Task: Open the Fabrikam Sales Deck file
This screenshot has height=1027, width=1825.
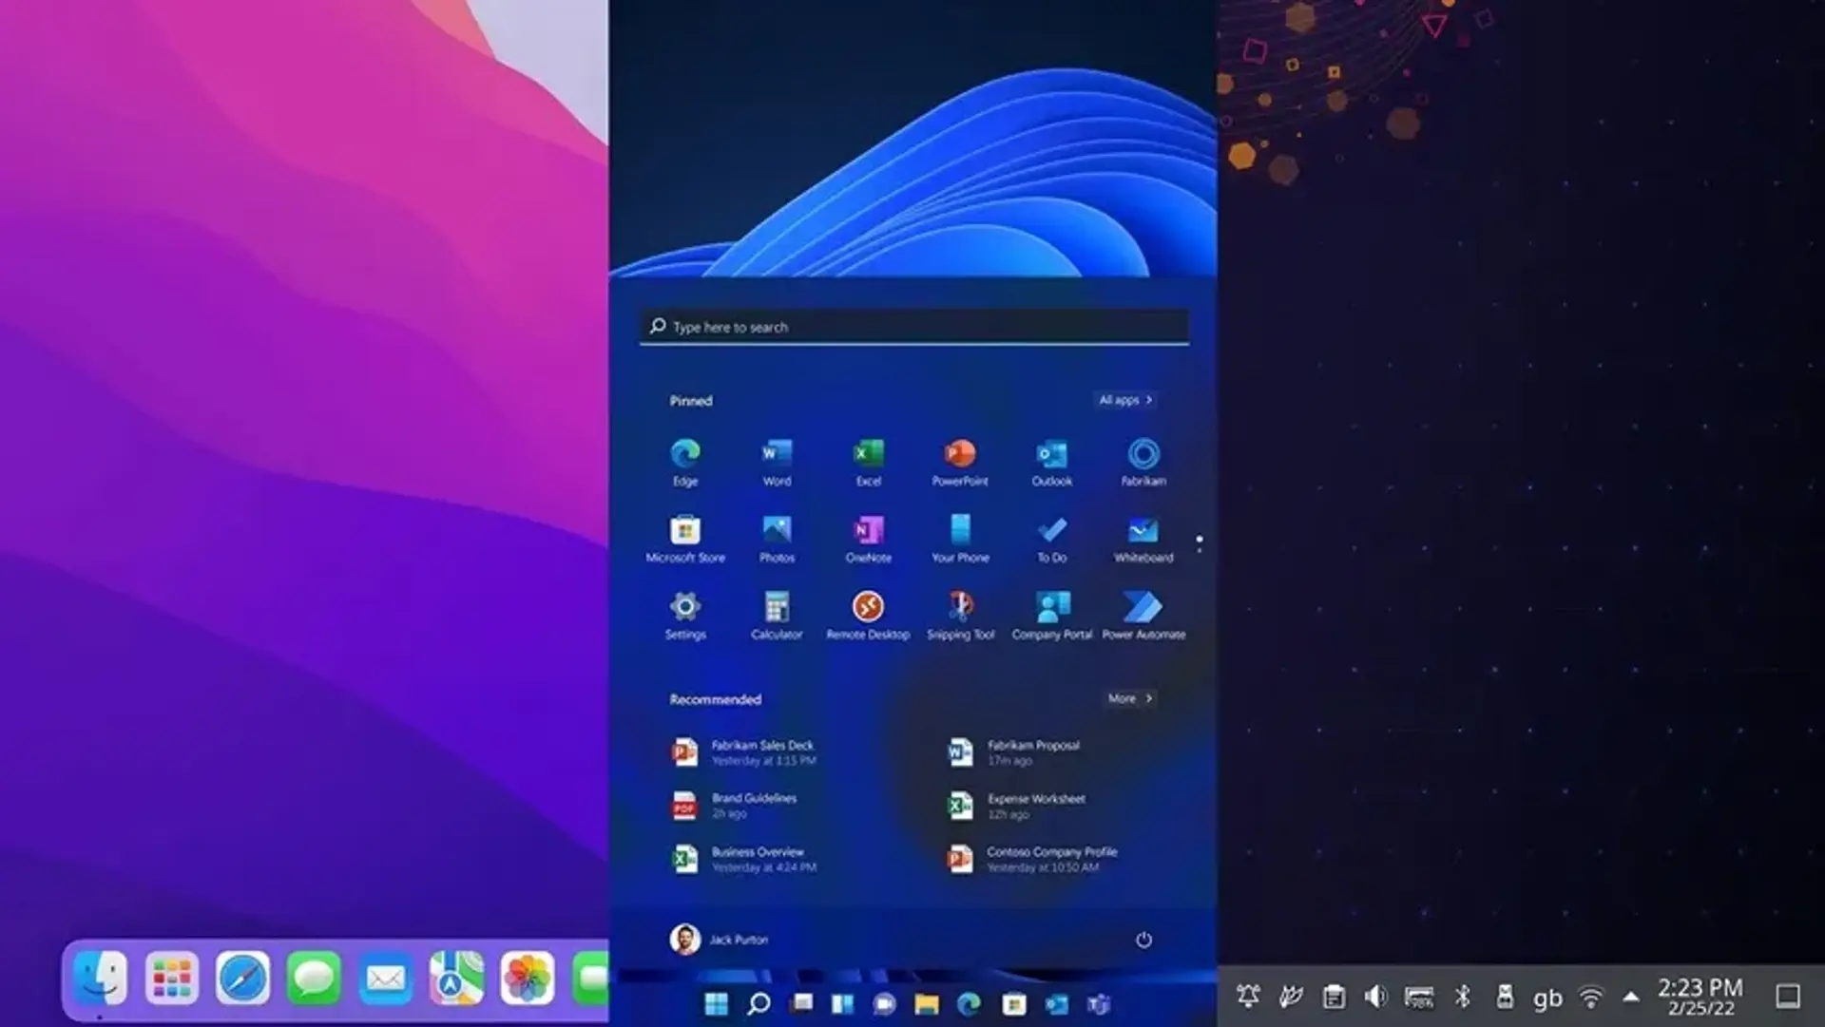Action: pyautogui.click(x=744, y=752)
